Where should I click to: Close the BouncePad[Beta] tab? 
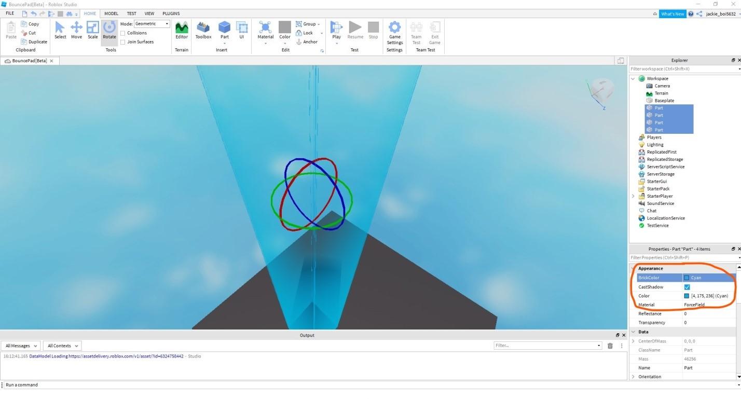[x=52, y=61]
